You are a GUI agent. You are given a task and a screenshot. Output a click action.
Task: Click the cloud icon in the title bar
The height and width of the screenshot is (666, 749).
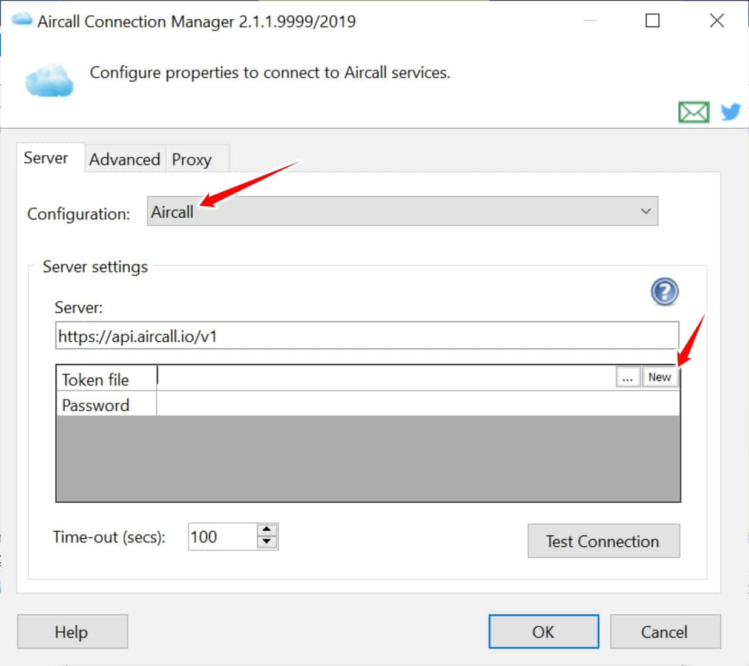click(22, 19)
